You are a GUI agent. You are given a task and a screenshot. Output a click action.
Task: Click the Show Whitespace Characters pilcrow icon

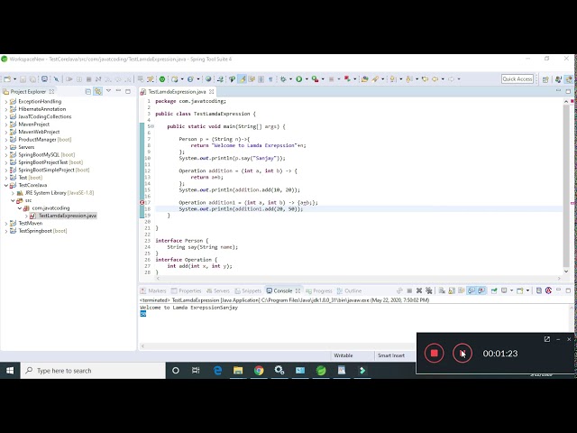point(270,78)
